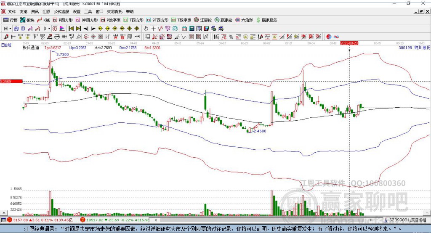Screen dimensions: 431x233
Task: Open the calendar date icon
Action: [184, 29]
